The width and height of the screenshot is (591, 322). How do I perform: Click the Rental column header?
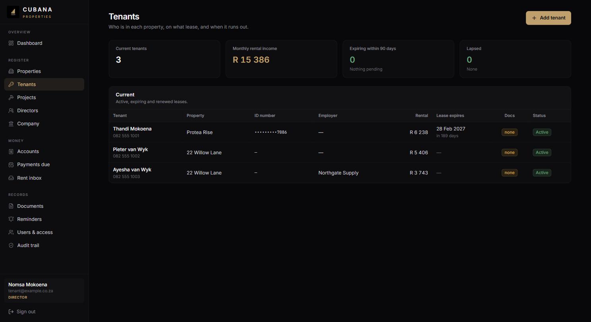(x=421, y=115)
